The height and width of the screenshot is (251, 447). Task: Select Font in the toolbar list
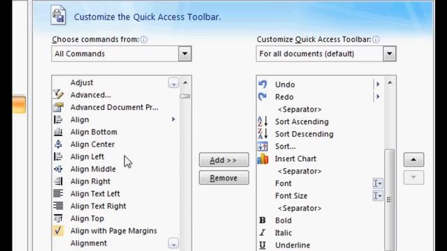321,183
